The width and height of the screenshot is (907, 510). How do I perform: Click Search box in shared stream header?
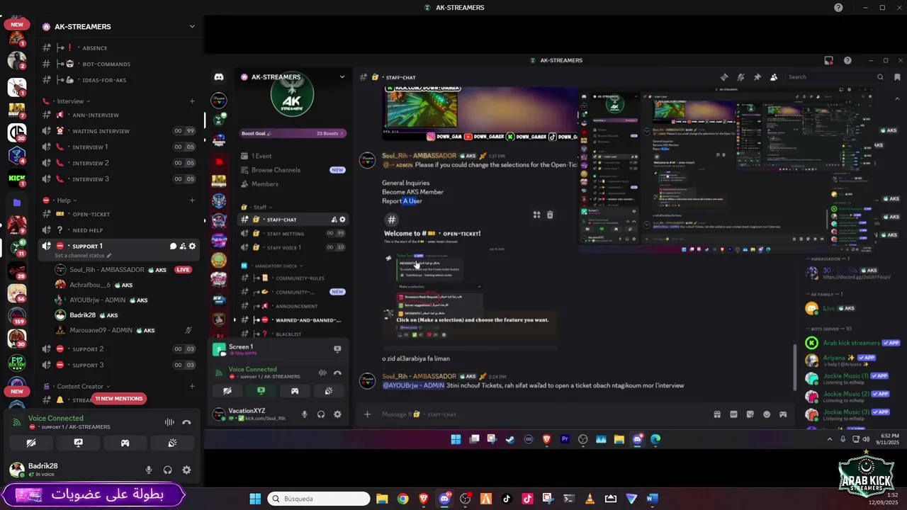(835, 77)
